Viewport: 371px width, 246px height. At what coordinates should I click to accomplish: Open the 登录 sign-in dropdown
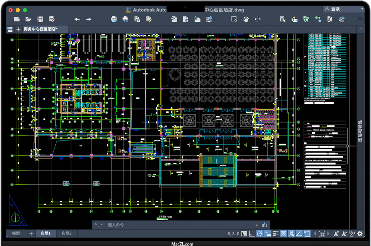click(343, 9)
